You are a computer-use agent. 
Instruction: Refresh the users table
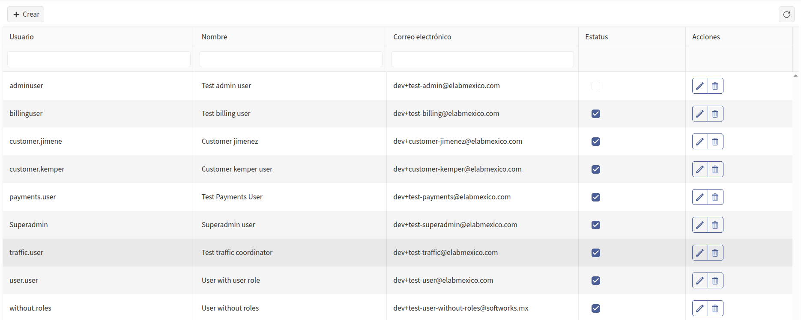click(786, 15)
